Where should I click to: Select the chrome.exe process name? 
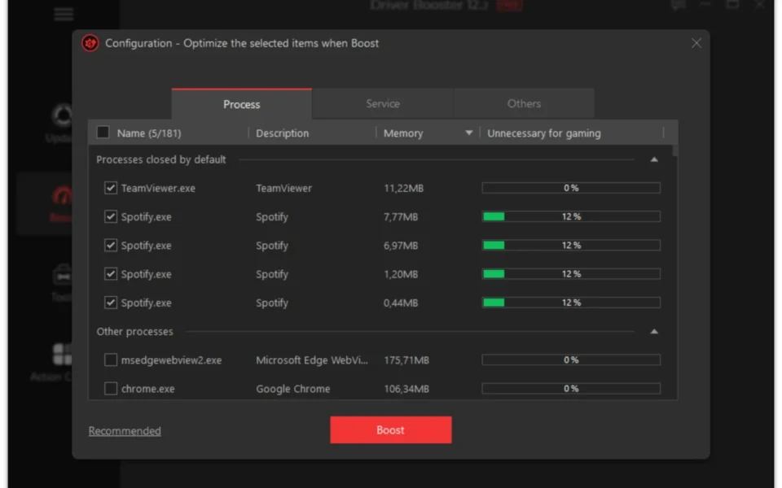[x=147, y=389]
